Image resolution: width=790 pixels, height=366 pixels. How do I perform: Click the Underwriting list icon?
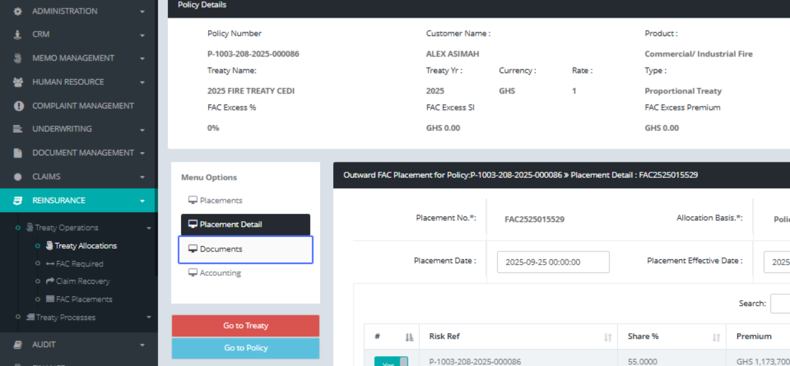18,129
